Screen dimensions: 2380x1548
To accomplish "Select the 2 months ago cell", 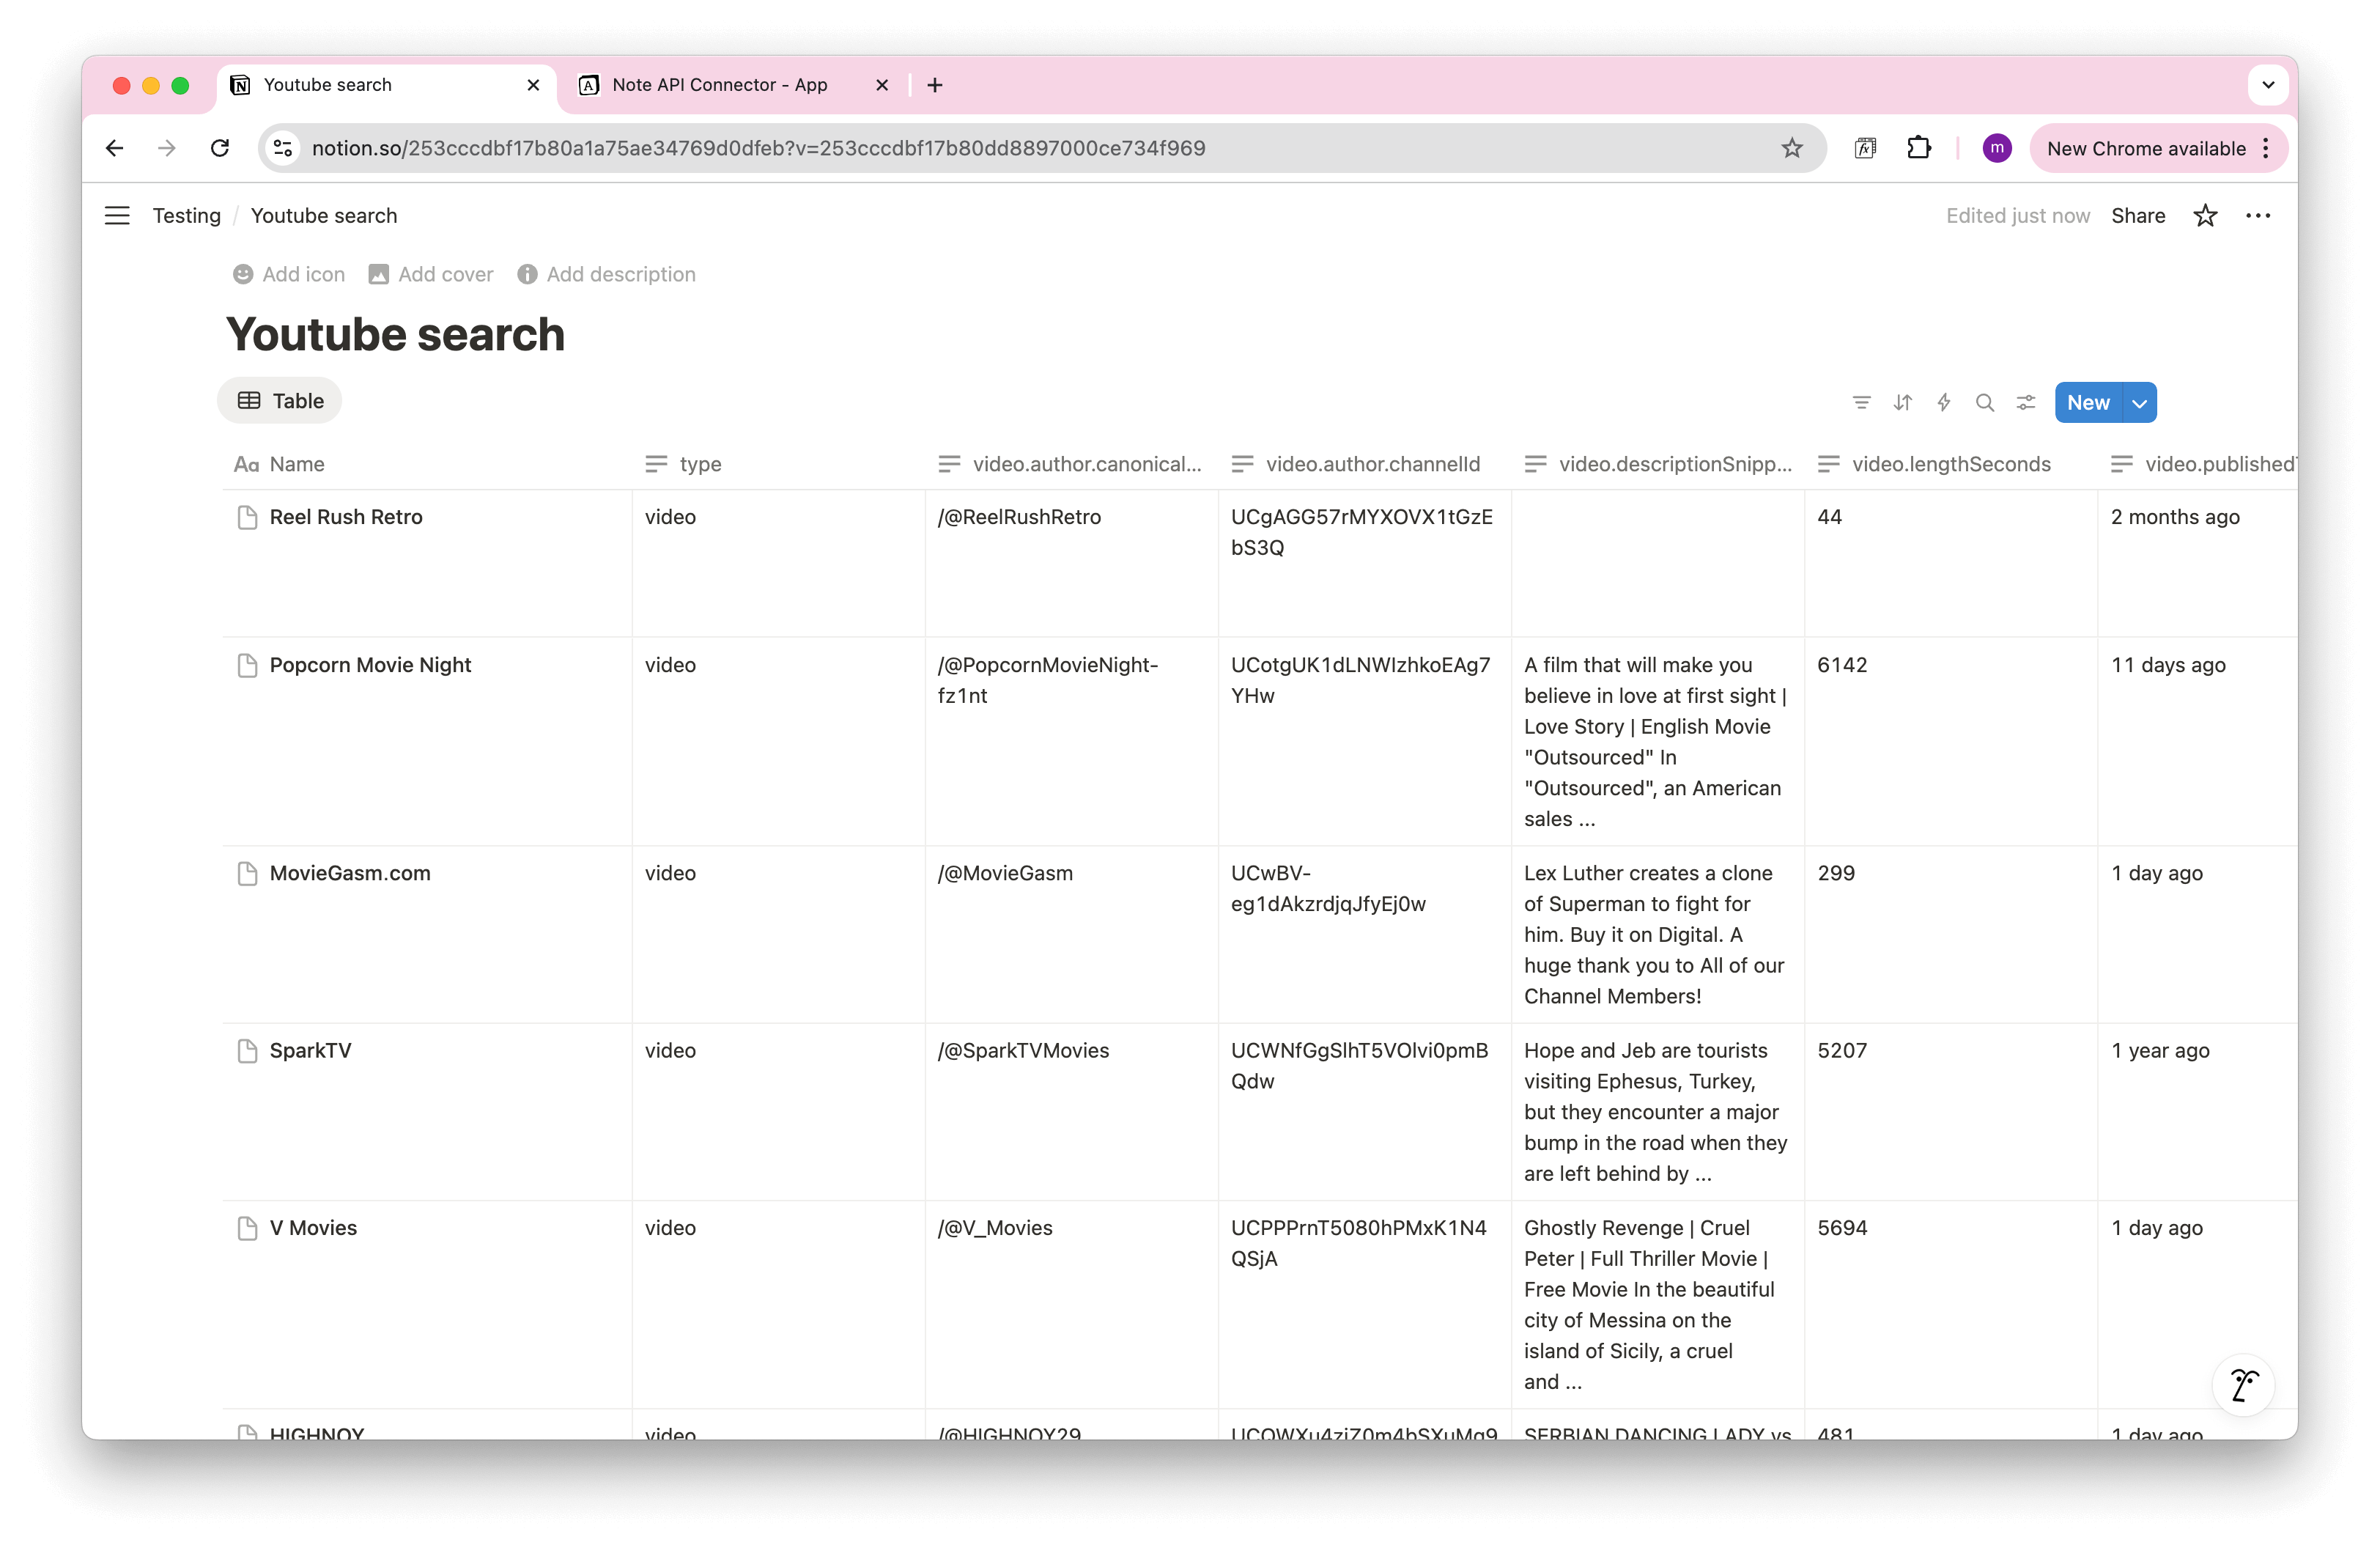I will (2198, 563).
